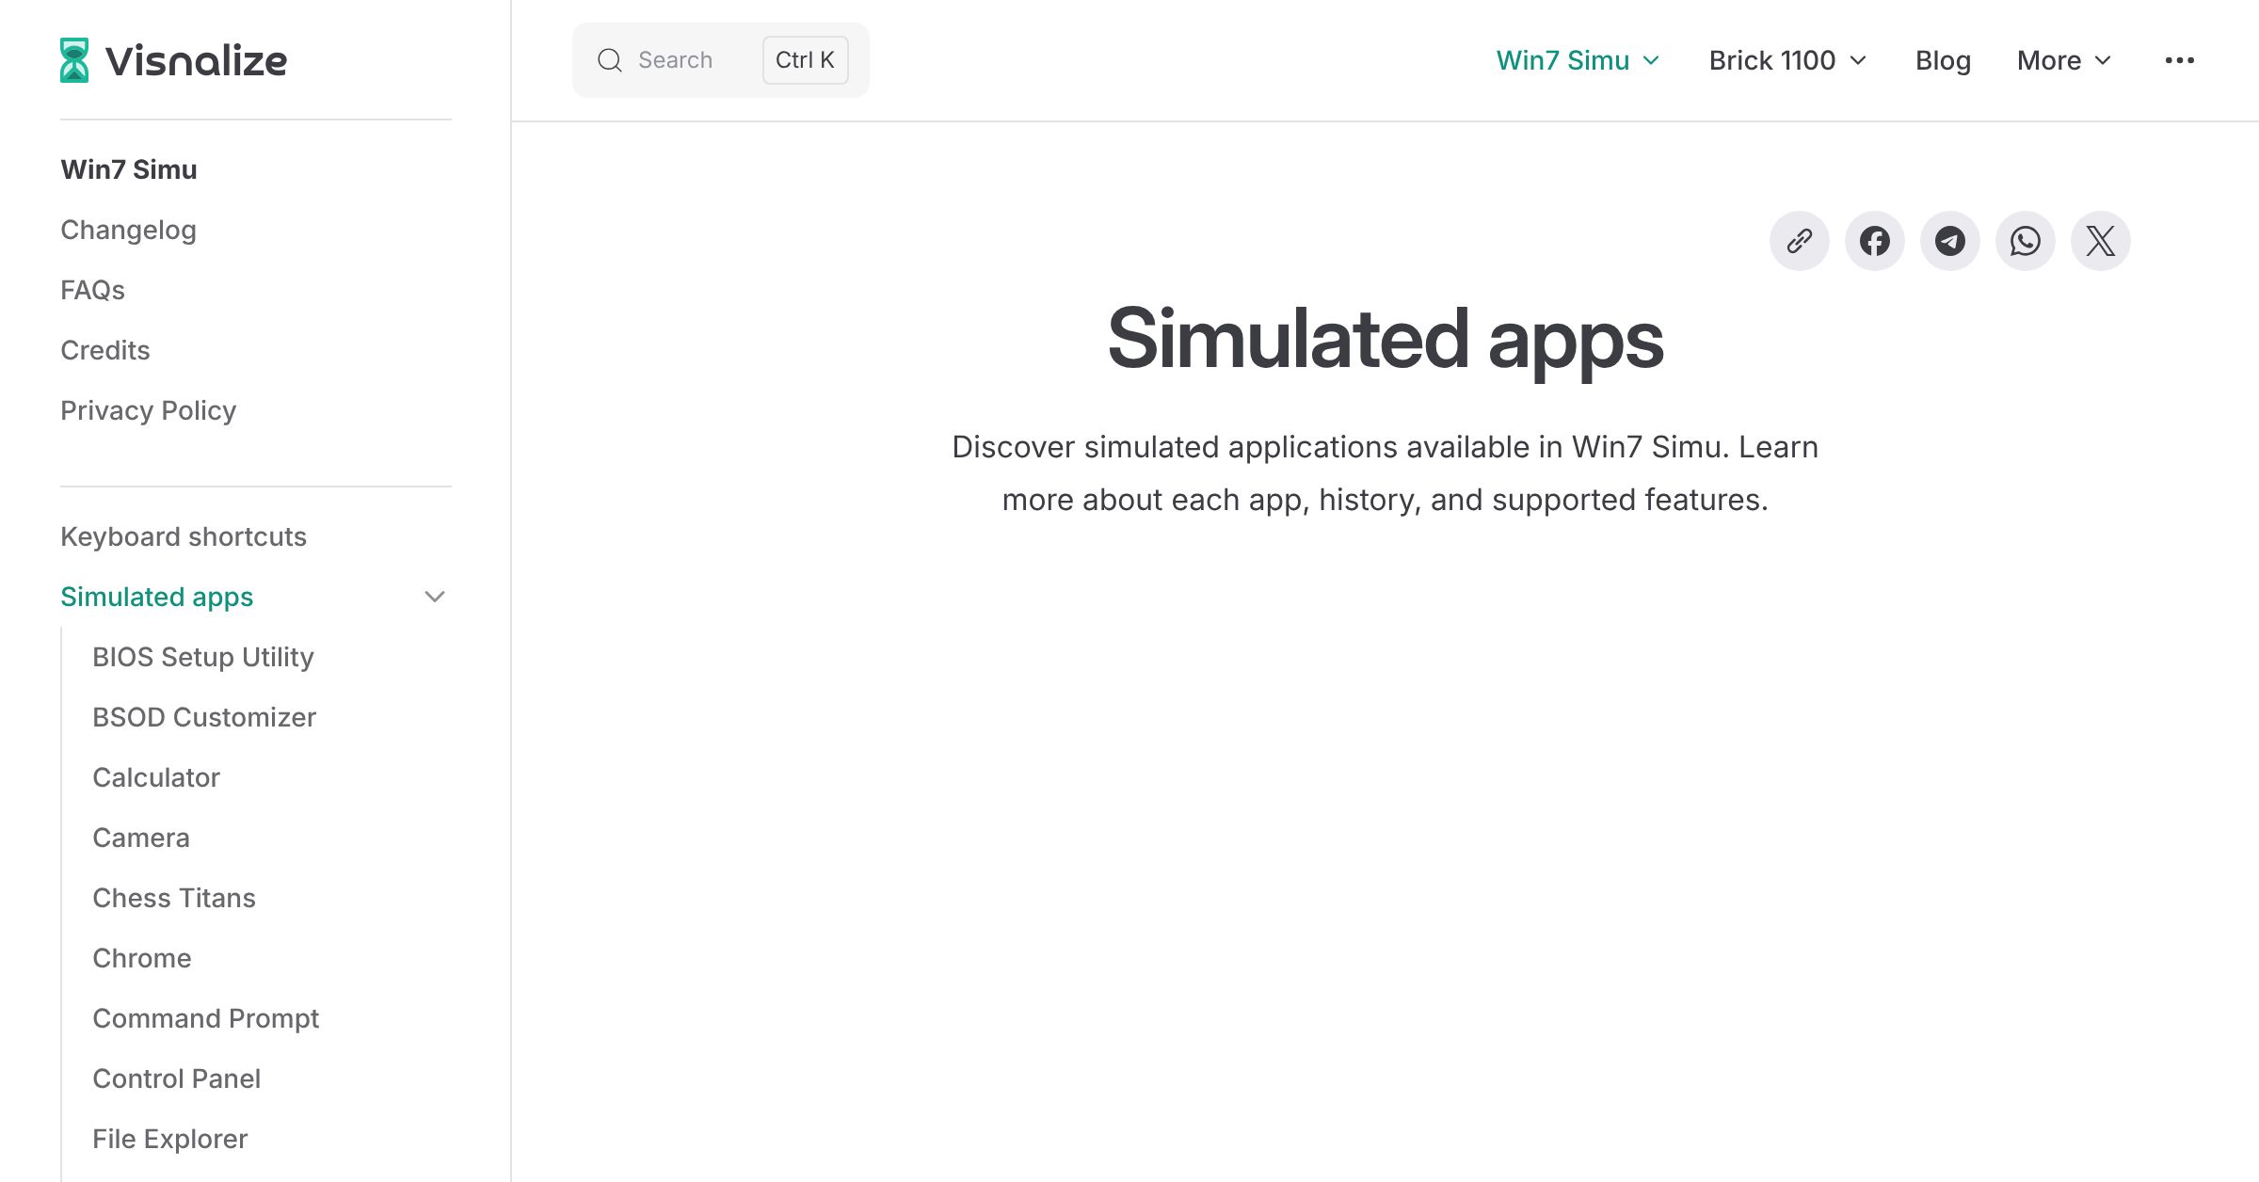Copy the page link using the link icon
Viewport: 2259px width, 1182px height.
[x=1799, y=241]
